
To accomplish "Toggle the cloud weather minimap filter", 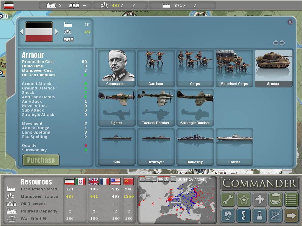I will pyautogui.click(x=142, y=179).
